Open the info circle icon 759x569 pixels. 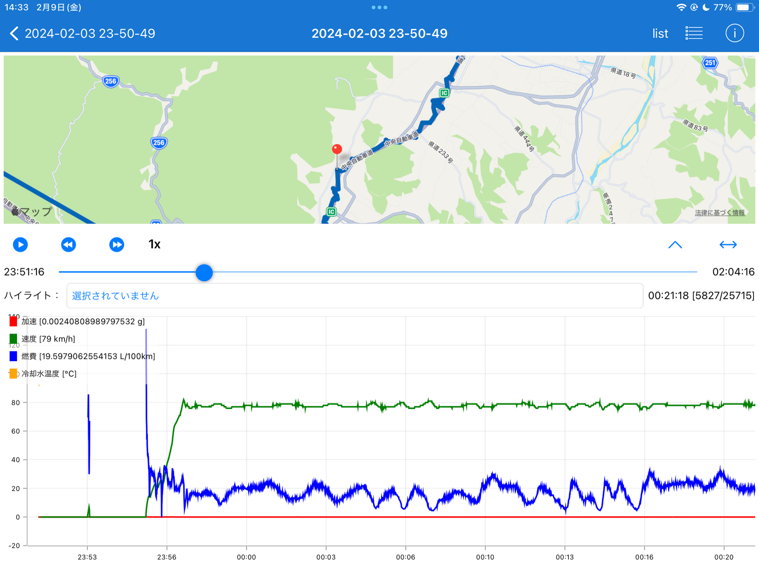(x=734, y=33)
